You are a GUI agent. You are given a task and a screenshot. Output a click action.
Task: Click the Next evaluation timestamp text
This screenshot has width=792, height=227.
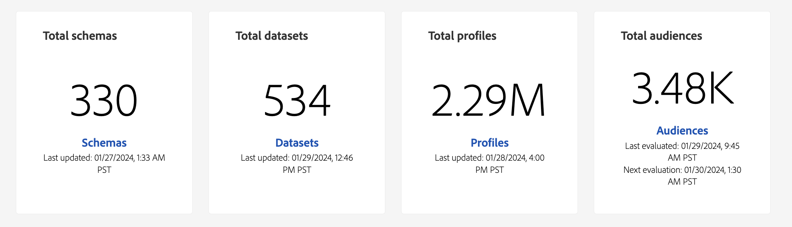point(682,175)
